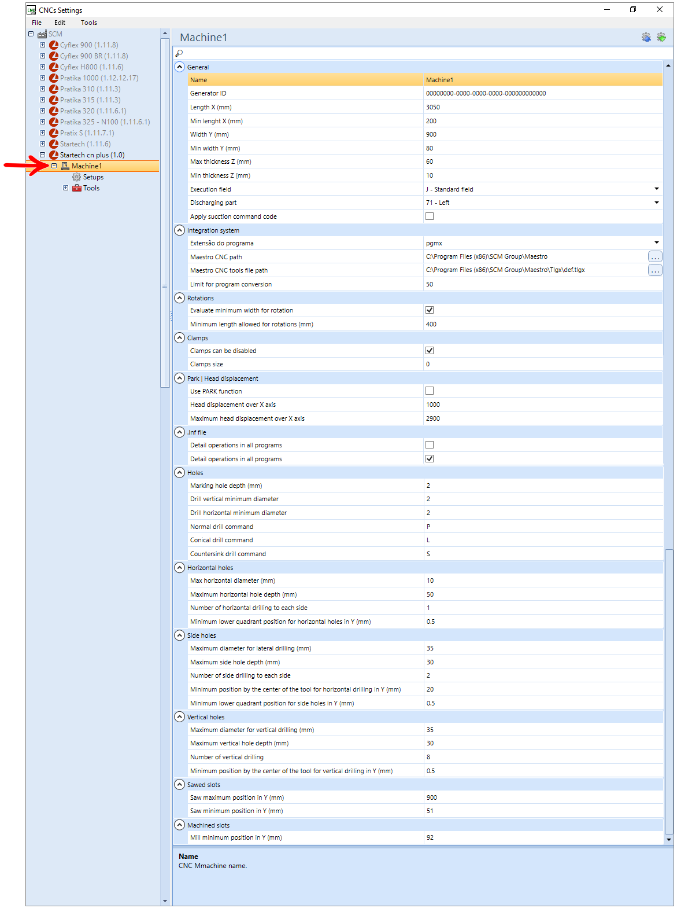Viewport: 677px width, 908px height.
Task: Click the Machine1 node icon in tree
Action: click(x=65, y=166)
